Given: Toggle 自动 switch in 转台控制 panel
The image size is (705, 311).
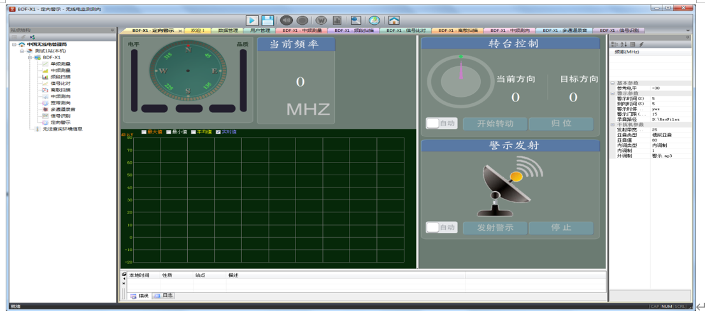Looking at the screenshot, I should coord(433,123).
